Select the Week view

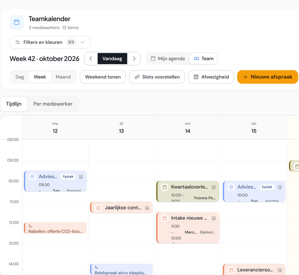tap(40, 77)
